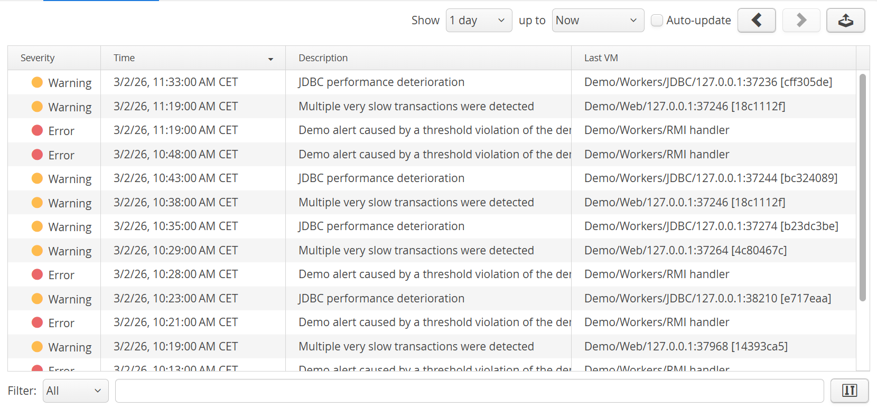Select the JDBC performance deterioration row at 10:43:00

[381, 178]
